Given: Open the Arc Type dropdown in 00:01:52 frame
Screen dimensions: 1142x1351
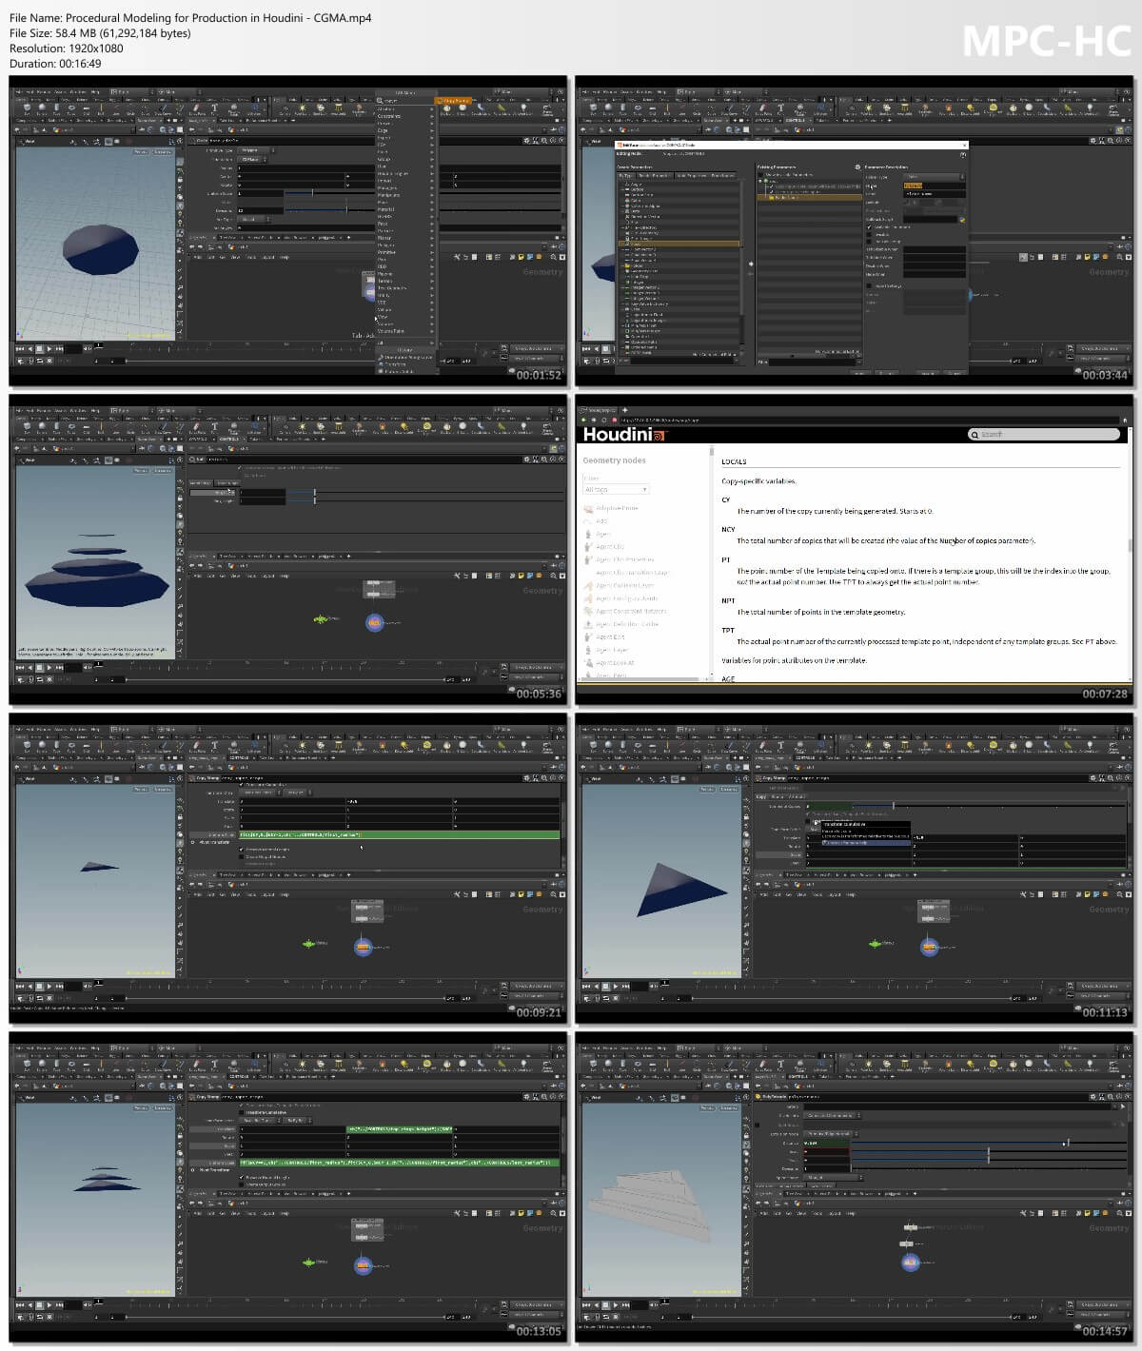Looking at the screenshot, I should coord(253,219).
